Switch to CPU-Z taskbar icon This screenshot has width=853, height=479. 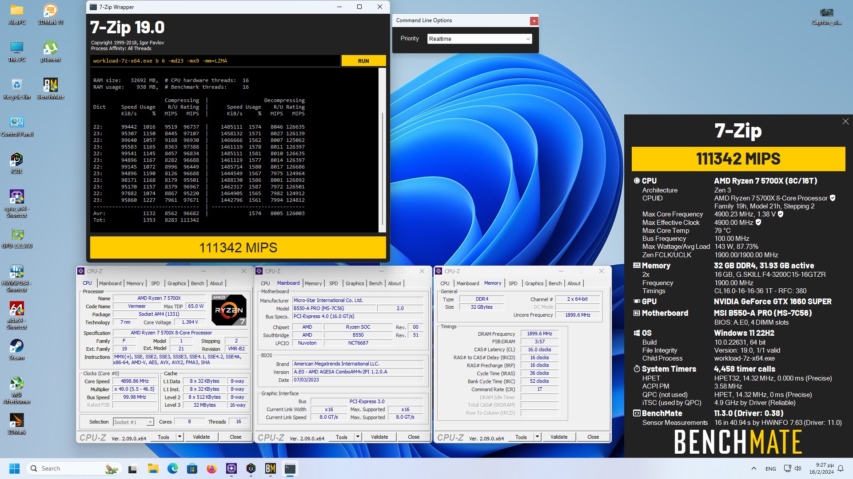231,468
